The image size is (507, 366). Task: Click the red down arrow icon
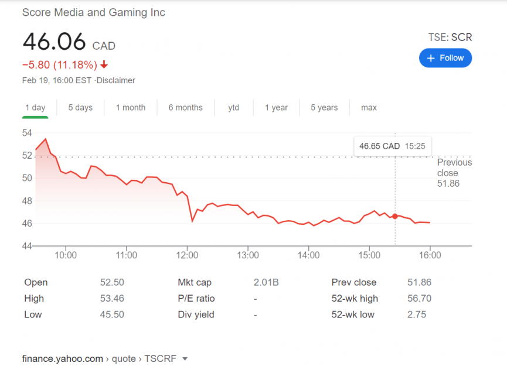(104, 64)
